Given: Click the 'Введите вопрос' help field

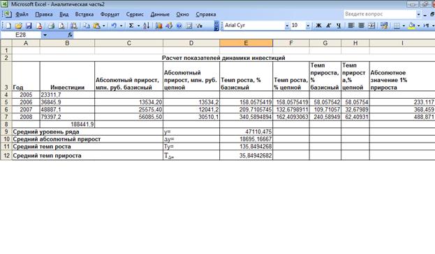Looking at the screenshot, I should point(380,14).
